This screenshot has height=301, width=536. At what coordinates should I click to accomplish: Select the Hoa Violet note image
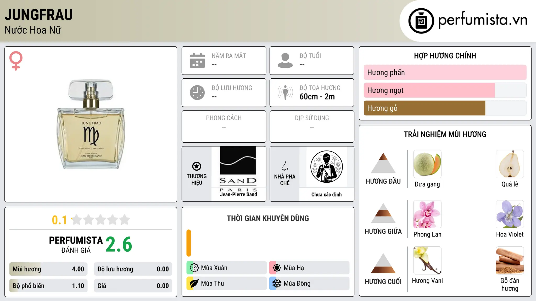[x=510, y=214]
